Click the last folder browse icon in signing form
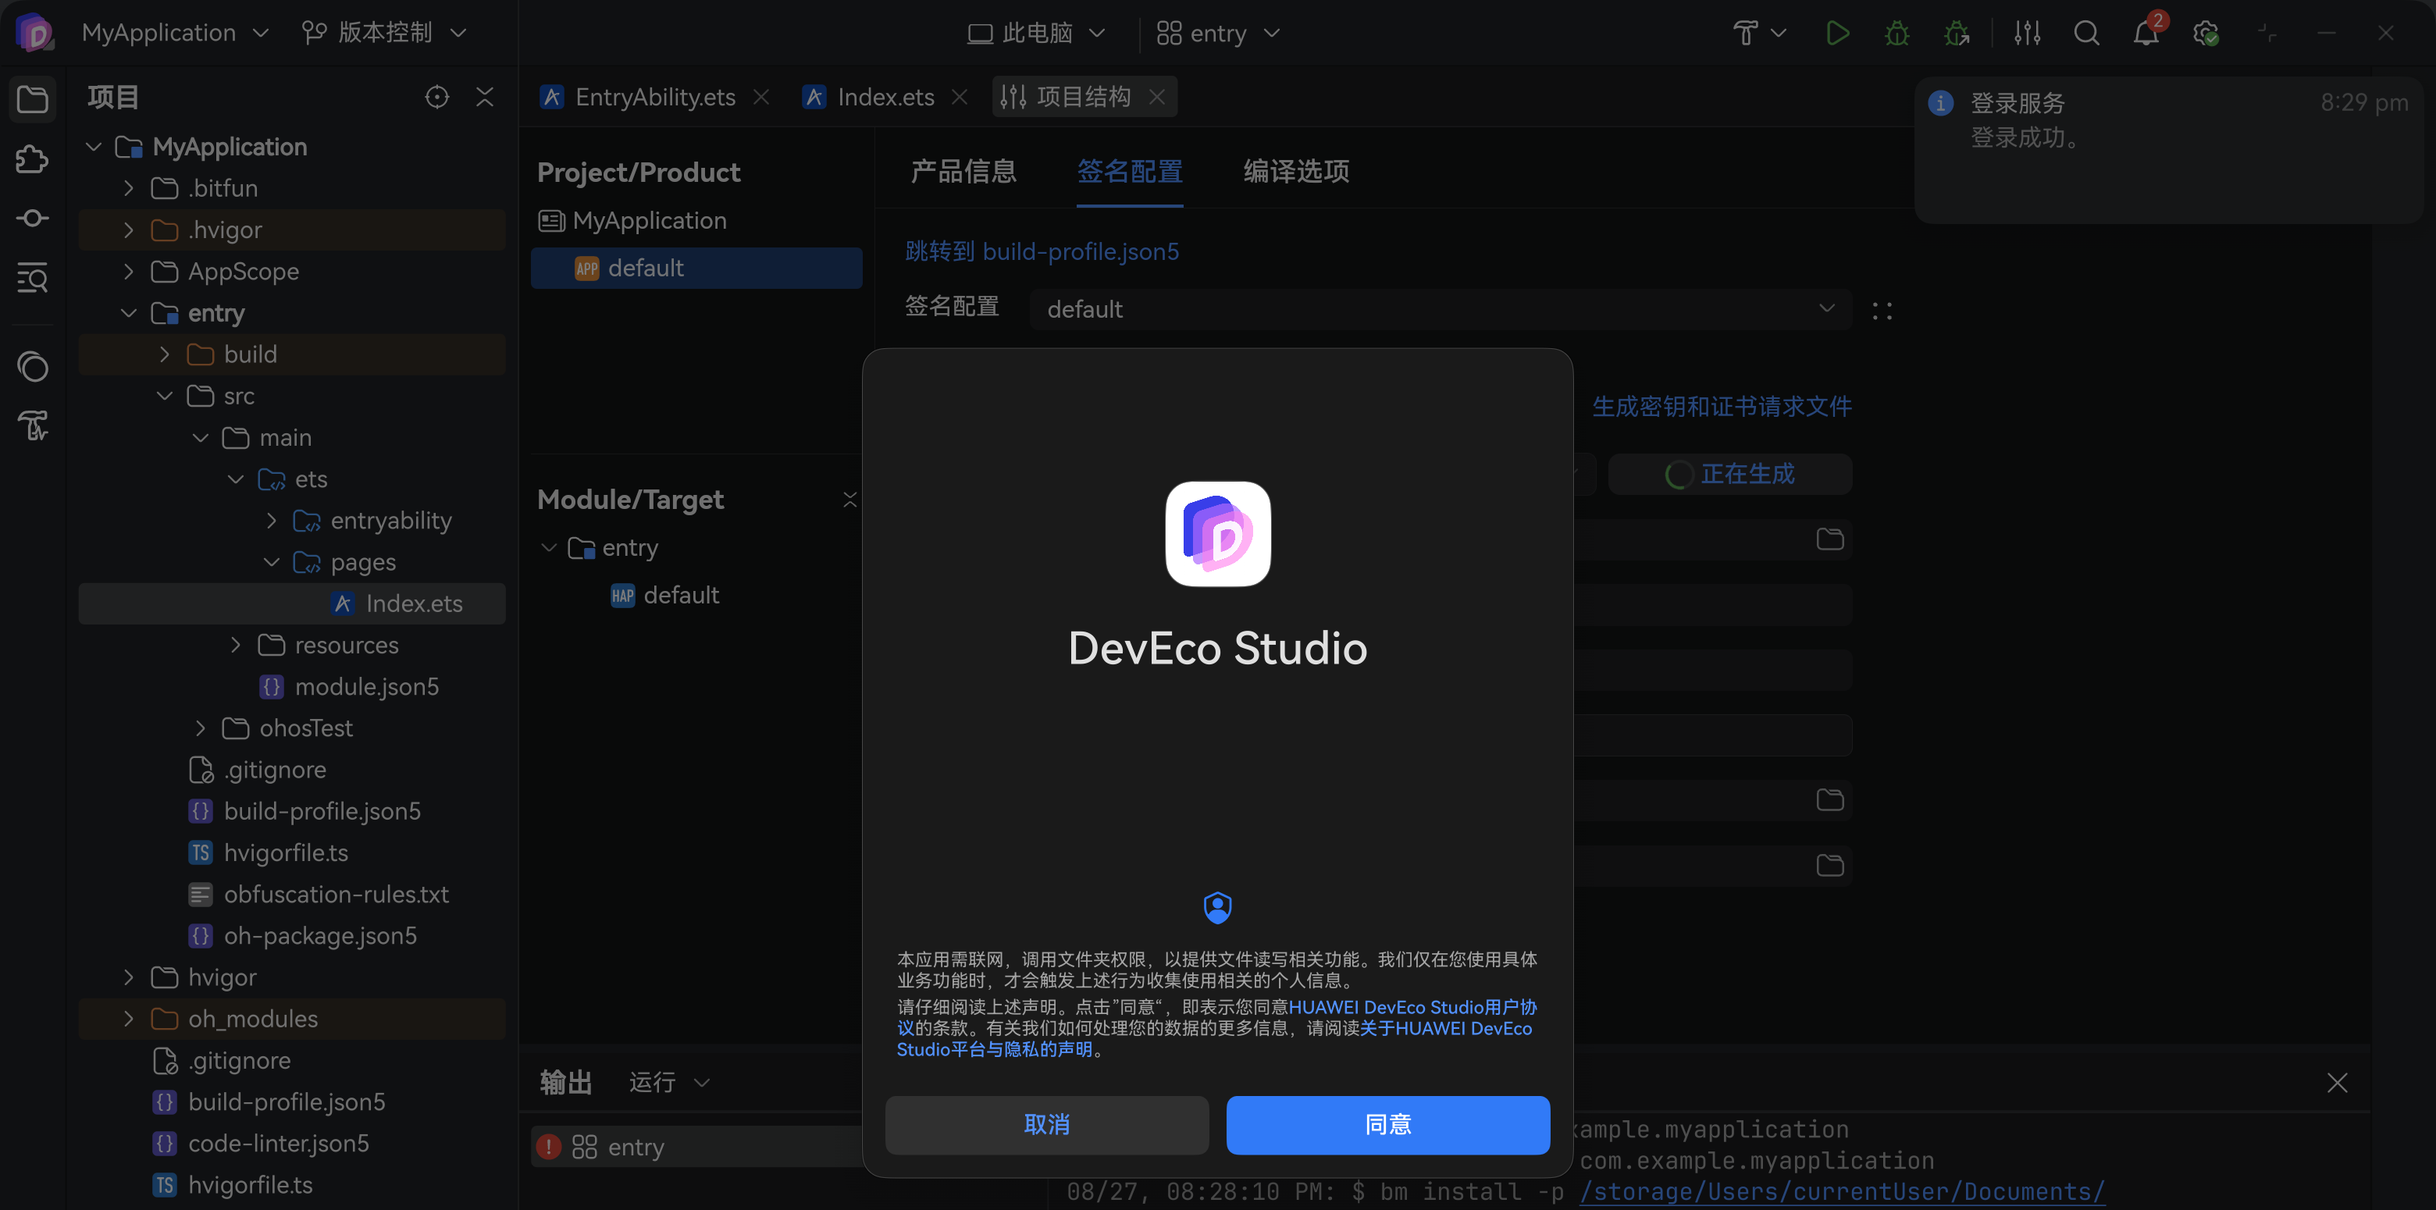 click(x=1830, y=865)
